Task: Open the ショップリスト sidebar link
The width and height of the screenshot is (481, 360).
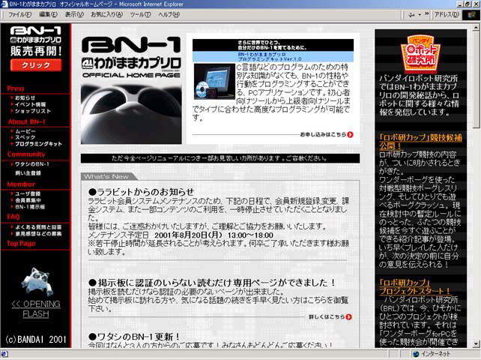Action: click(x=33, y=111)
